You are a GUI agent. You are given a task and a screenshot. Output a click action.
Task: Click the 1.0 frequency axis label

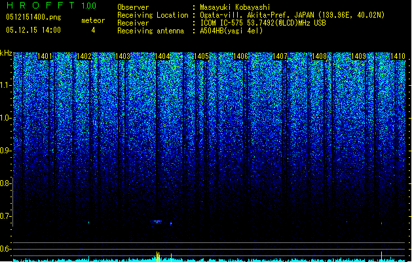[6, 119]
